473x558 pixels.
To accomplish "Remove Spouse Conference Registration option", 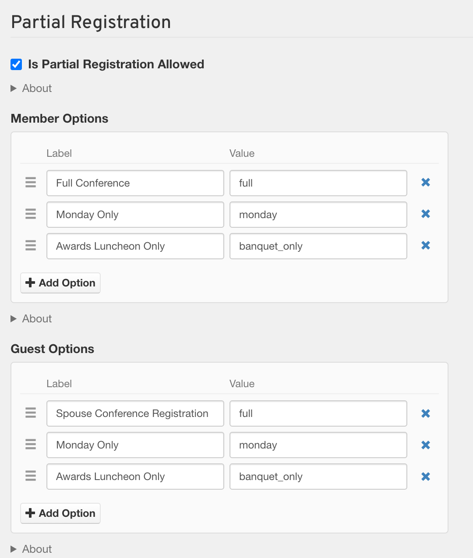I will point(426,413).
